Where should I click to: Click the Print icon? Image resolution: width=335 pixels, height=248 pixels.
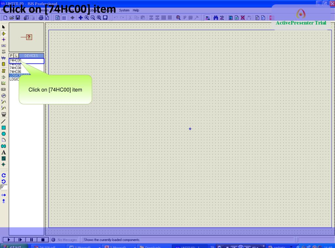click(x=41, y=18)
